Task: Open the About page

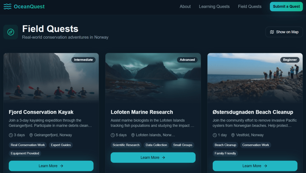Action: pos(185,7)
